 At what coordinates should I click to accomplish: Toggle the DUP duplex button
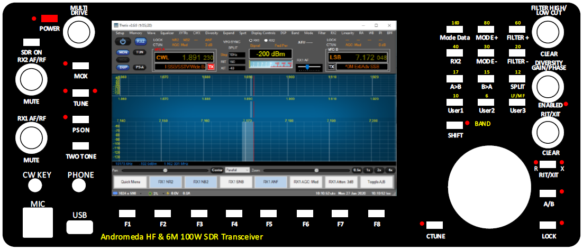pos(122,68)
